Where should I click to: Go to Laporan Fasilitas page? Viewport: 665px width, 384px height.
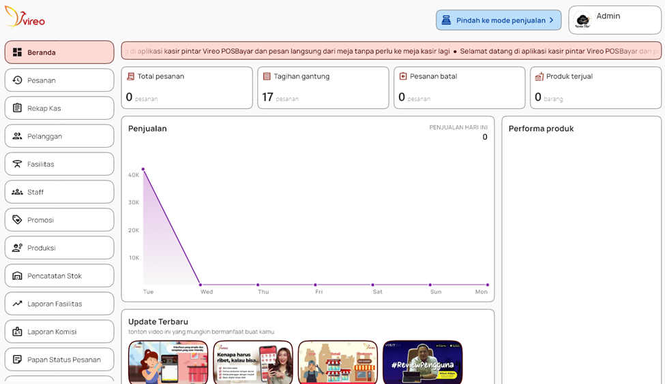59,304
